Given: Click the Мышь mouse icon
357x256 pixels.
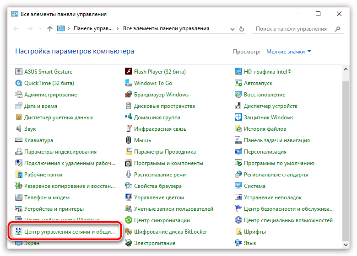Looking at the screenshot, I should 129,140.
